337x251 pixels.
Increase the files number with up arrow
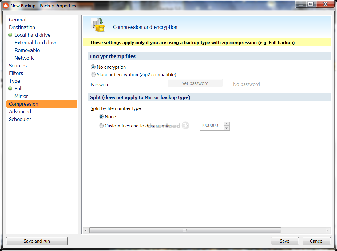(227, 124)
